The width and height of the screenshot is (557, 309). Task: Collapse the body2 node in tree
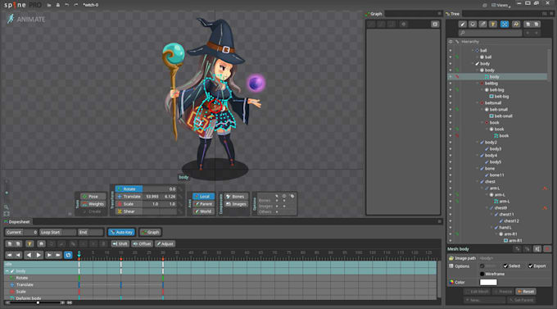tap(478, 143)
